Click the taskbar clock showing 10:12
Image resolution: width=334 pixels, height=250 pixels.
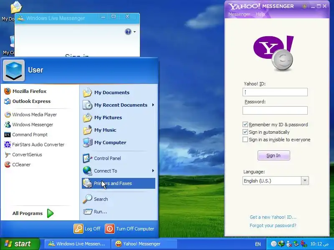click(319, 244)
